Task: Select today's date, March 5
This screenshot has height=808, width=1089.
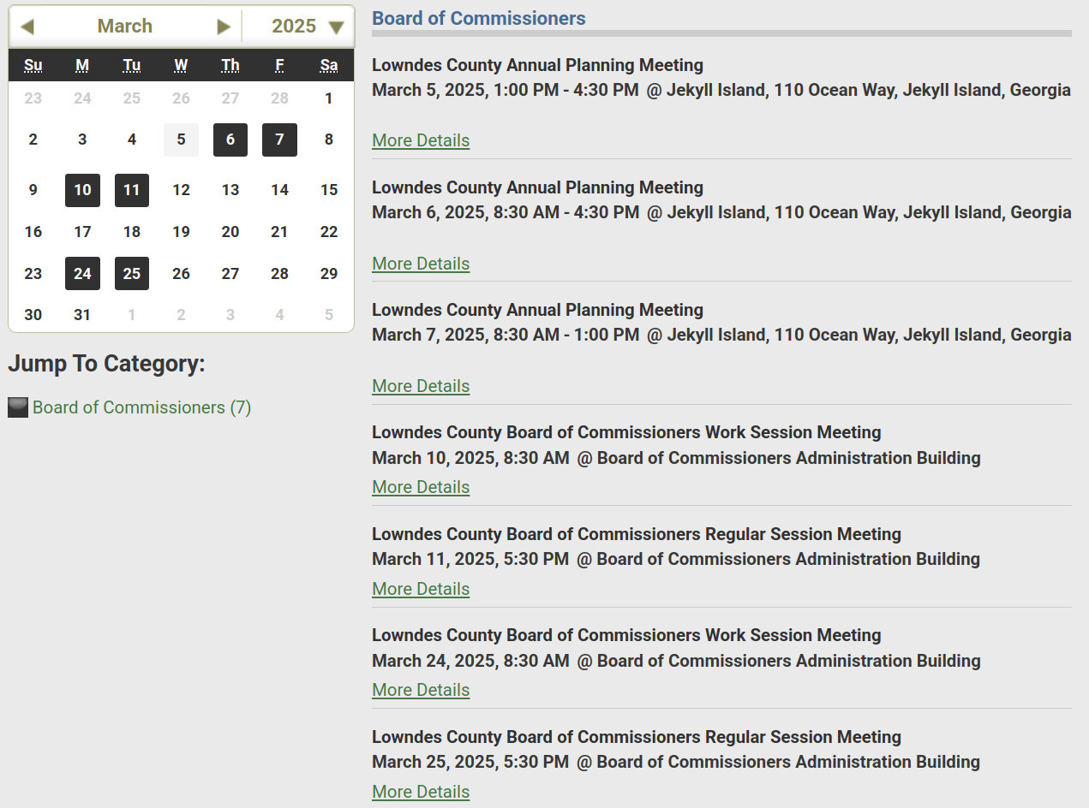Action: click(181, 140)
